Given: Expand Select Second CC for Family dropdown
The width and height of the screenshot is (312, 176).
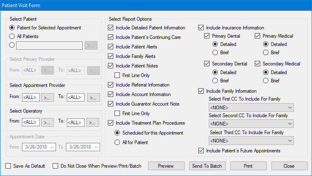Looking at the screenshot, I should (251, 124).
